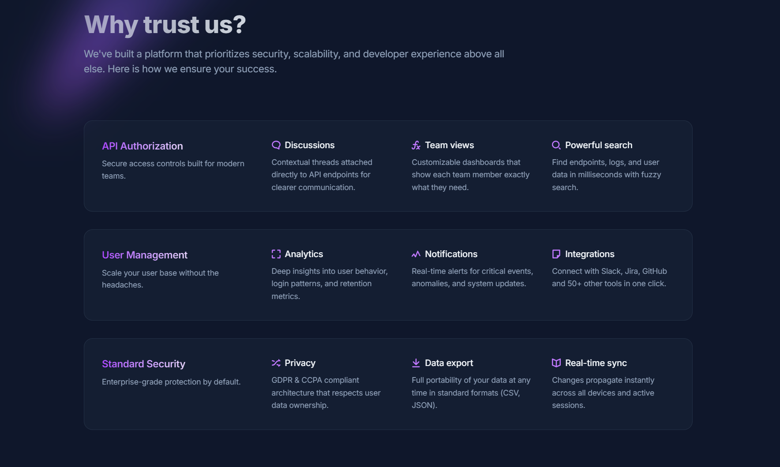Click the Why trust us? heading

pos(165,25)
